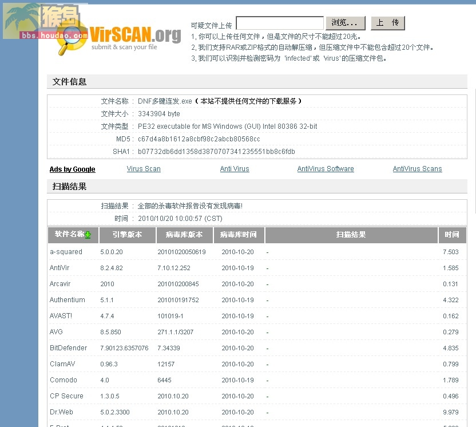The image size is (476, 427).
Task: Click virus database version 20101020050619
Action: point(181,252)
